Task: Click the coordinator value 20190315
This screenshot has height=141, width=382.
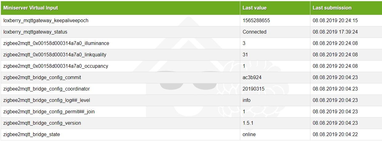Action: [253, 89]
